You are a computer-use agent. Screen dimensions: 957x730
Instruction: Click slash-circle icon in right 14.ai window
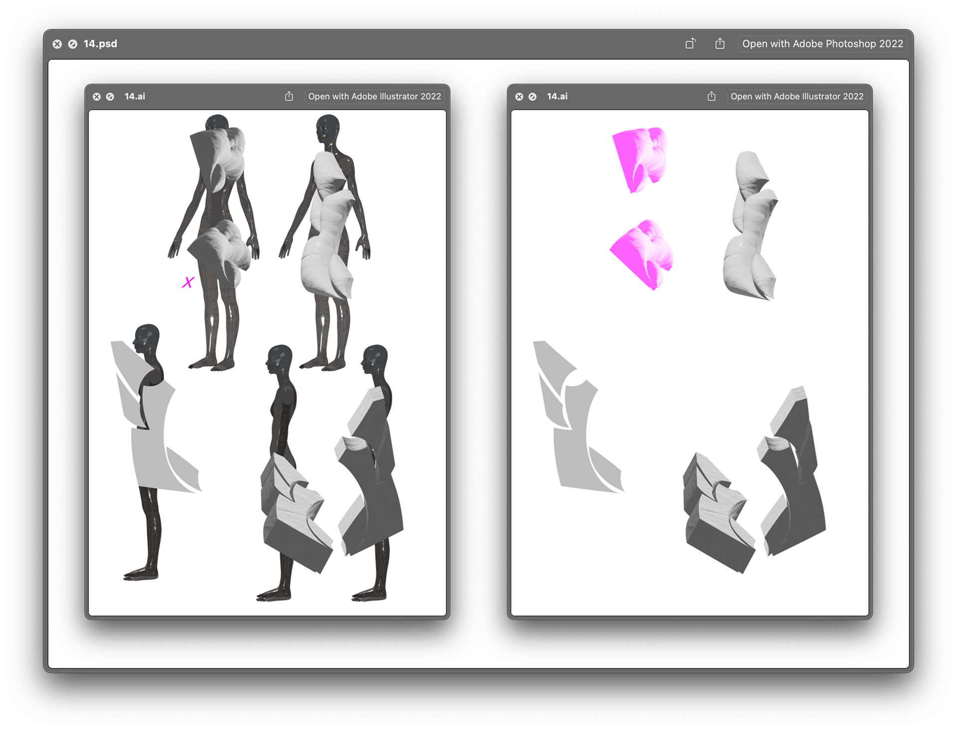click(x=532, y=97)
